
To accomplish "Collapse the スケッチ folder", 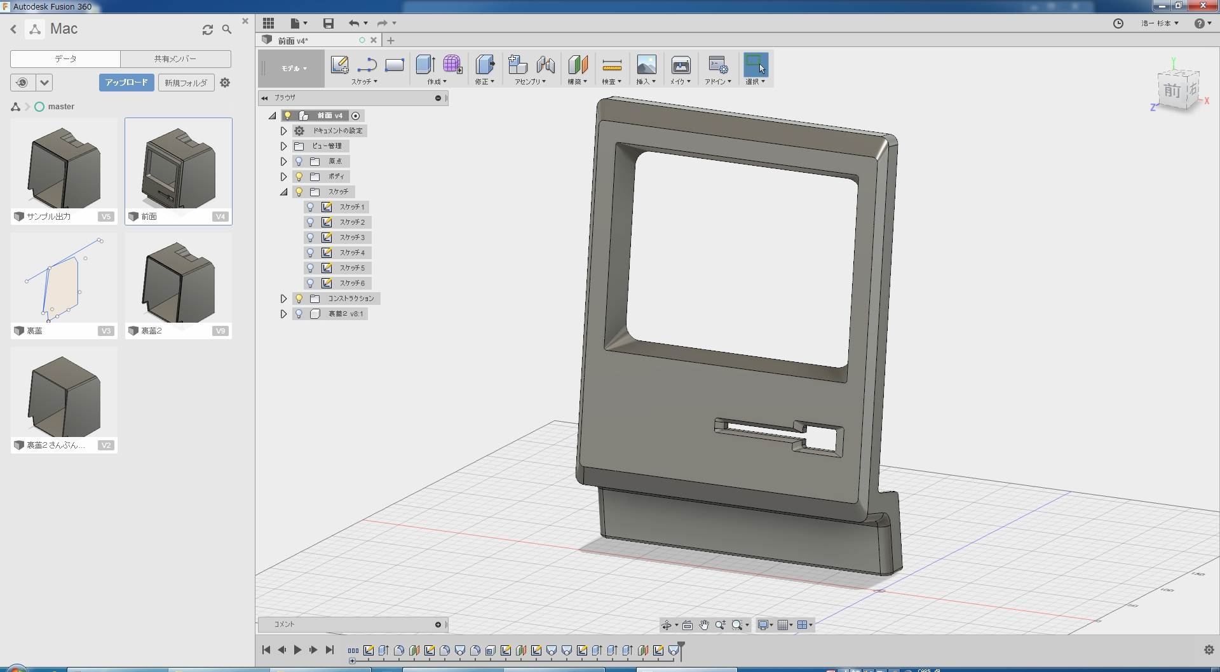I will point(283,192).
